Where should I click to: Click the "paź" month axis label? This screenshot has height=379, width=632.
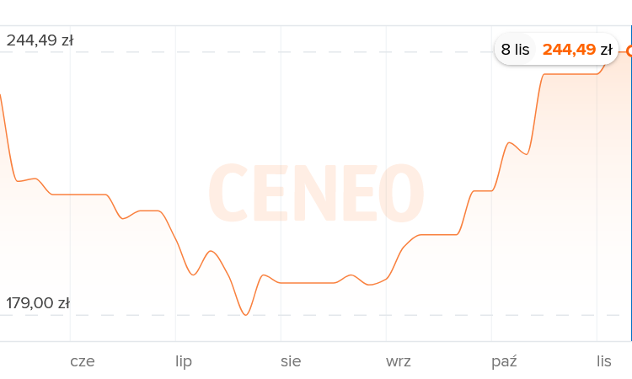coord(504,361)
